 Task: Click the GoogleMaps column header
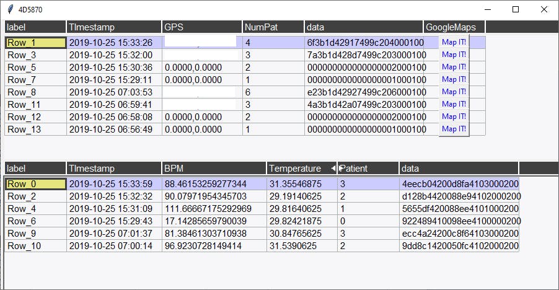(x=454, y=27)
